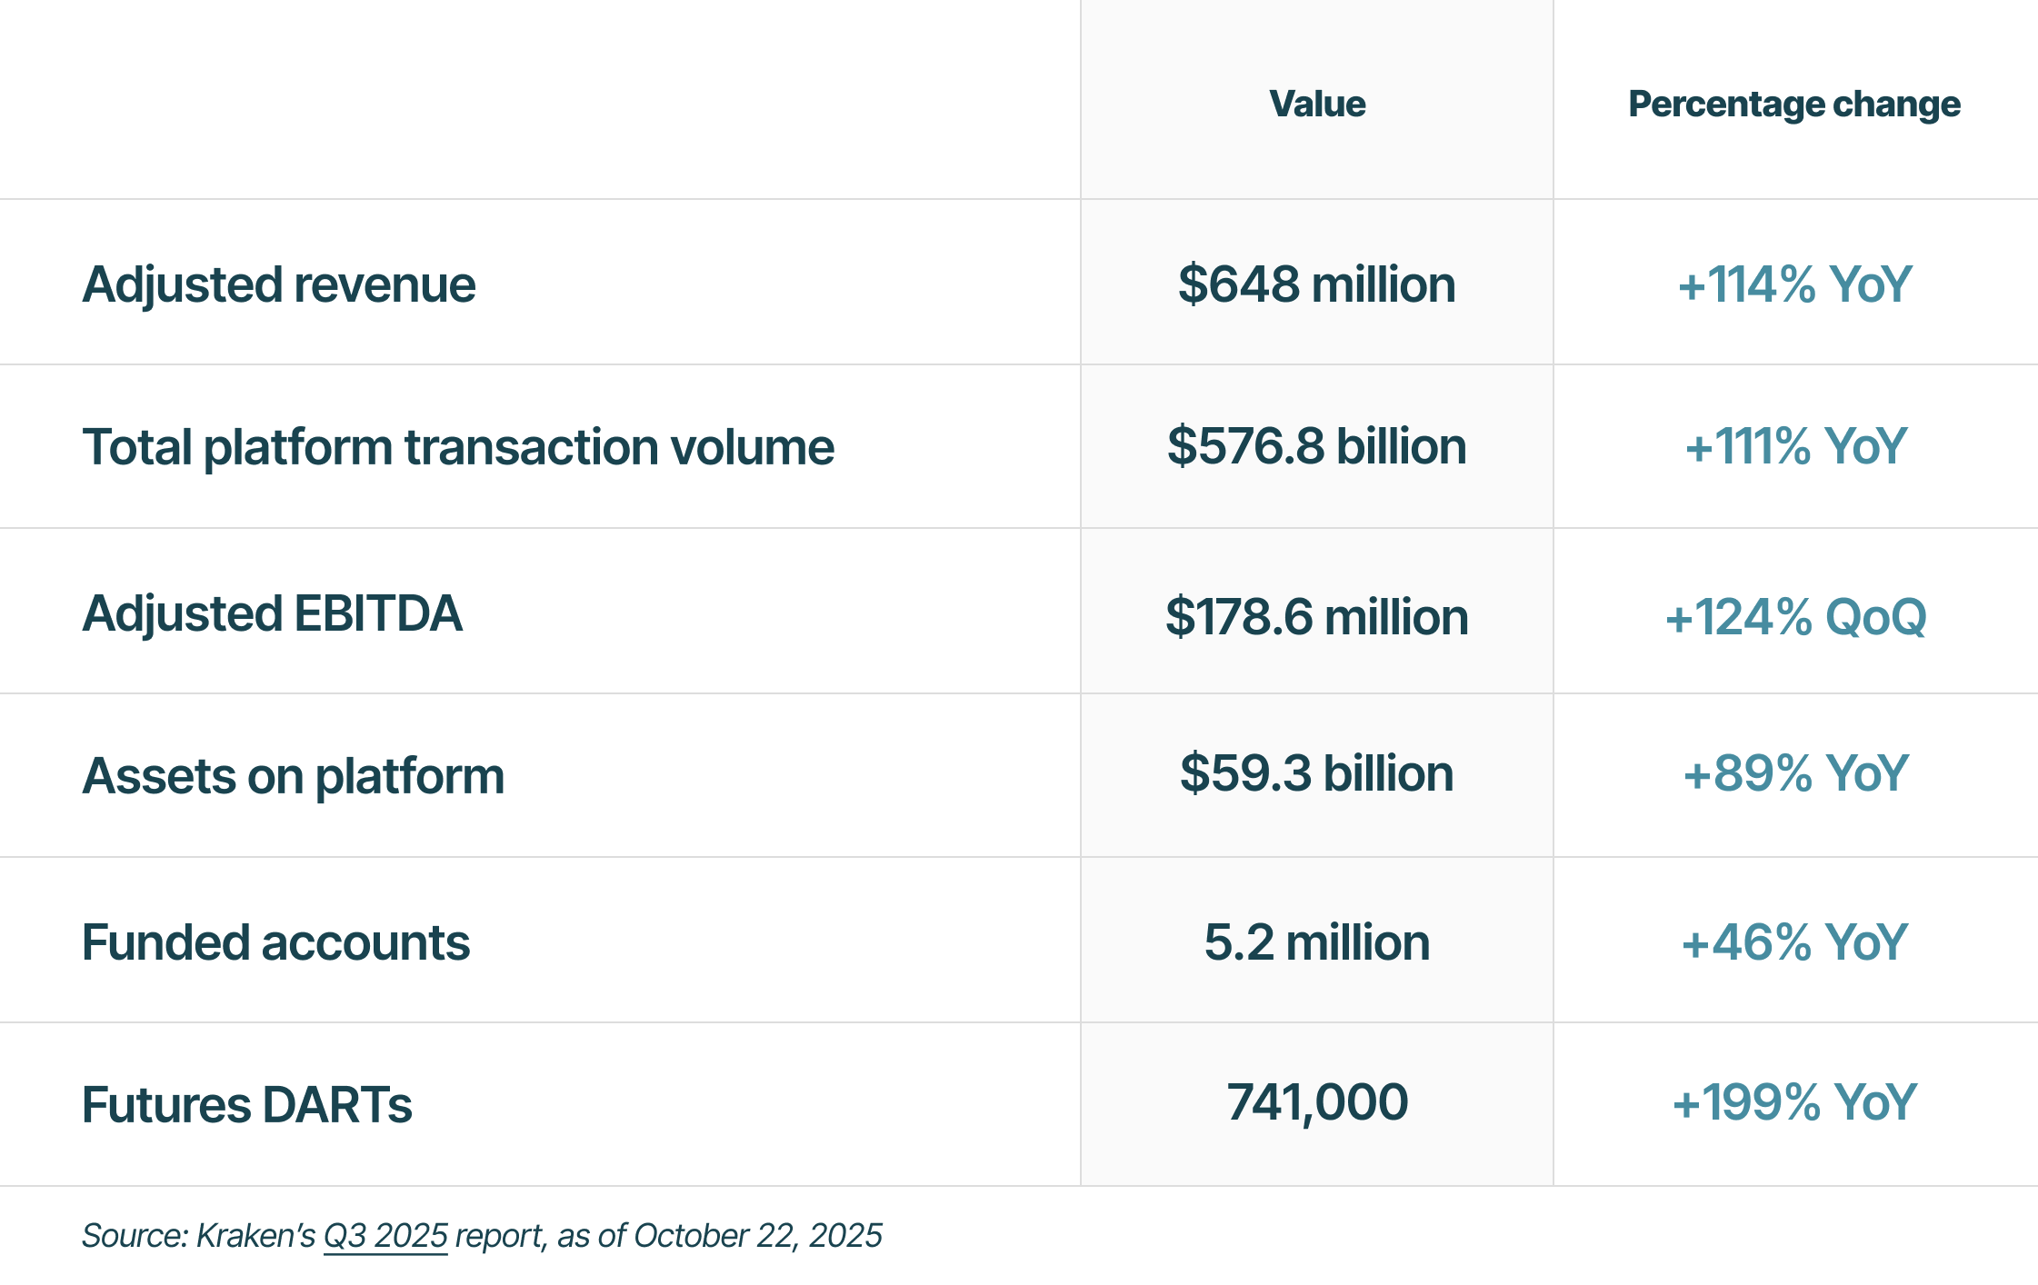Click the +89% YoY percentage cell
2038x1285 pixels.
coord(1794,773)
